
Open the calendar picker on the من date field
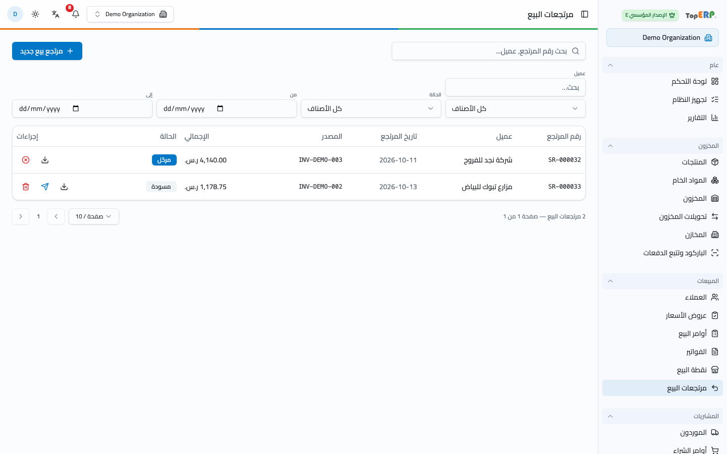point(220,108)
